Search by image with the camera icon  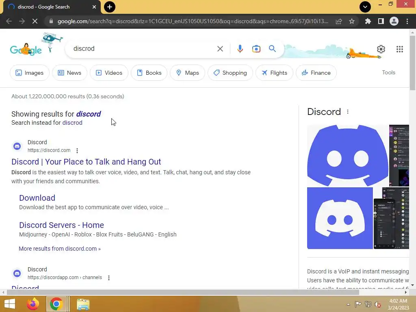(256, 49)
